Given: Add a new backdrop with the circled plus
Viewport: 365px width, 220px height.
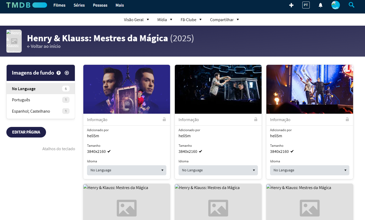Looking at the screenshot, I should pos(67,73).
